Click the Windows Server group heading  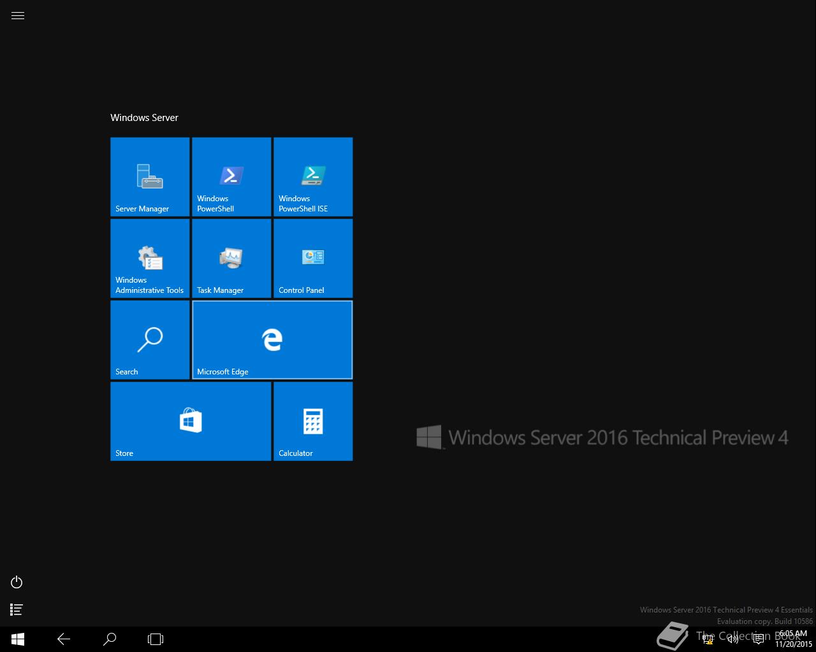[144, 118]
